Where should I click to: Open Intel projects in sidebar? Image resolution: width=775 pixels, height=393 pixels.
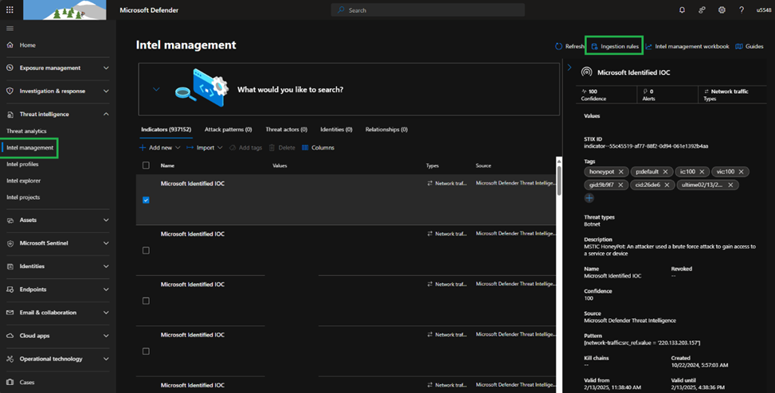tap(23, 197)
